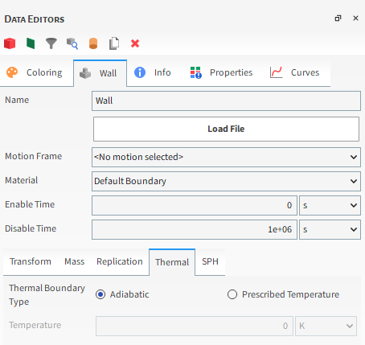Open the Info tab
The width and height of the screenshot is (365, 345).
[153, 72]
